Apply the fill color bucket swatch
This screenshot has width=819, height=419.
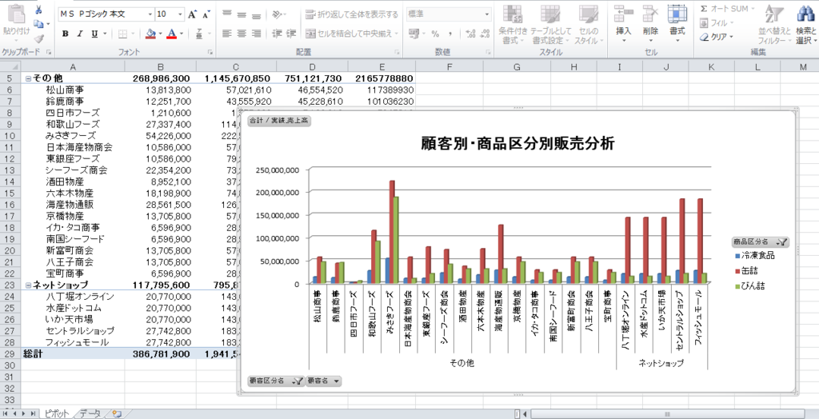point(151,34)
